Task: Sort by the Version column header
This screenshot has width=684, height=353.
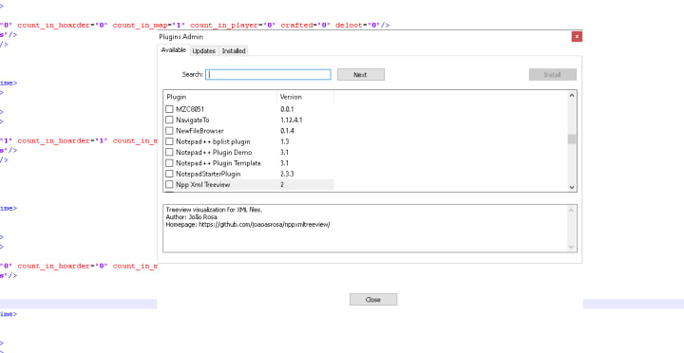Action: coord(305,97)
